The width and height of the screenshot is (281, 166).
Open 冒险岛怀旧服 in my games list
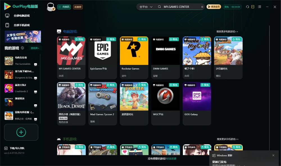pyautogui.click(x=21, y=116)
